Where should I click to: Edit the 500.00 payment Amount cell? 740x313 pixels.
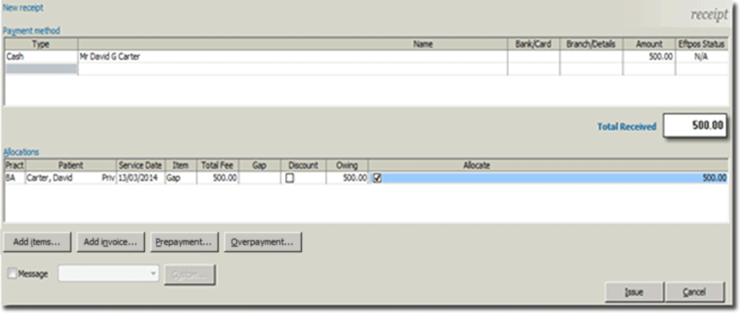tap(650, 57)
